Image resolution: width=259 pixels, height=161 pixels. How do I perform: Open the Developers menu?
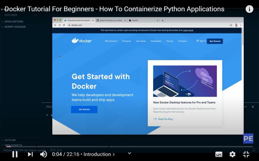pyautogui.click(x=156, y=41)
